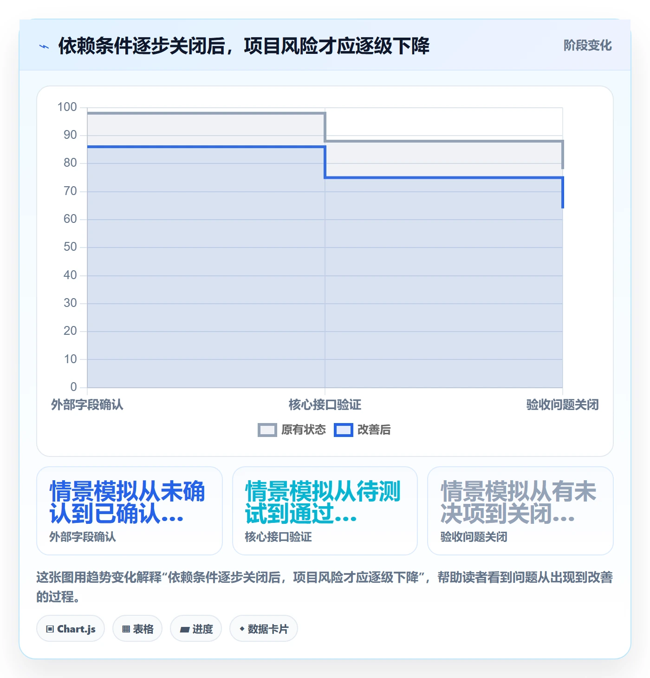Image resolution: width=650 pixels, height=678 pixels.
Task: Toggle the 原有状态 legend swatch
Action: pos(267,430)
